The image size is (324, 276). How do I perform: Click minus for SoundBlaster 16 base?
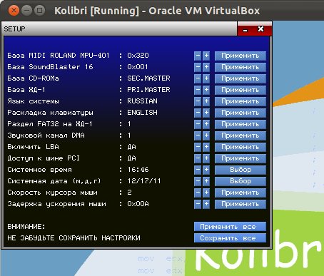pyautogui.click(x=198, y=67)
